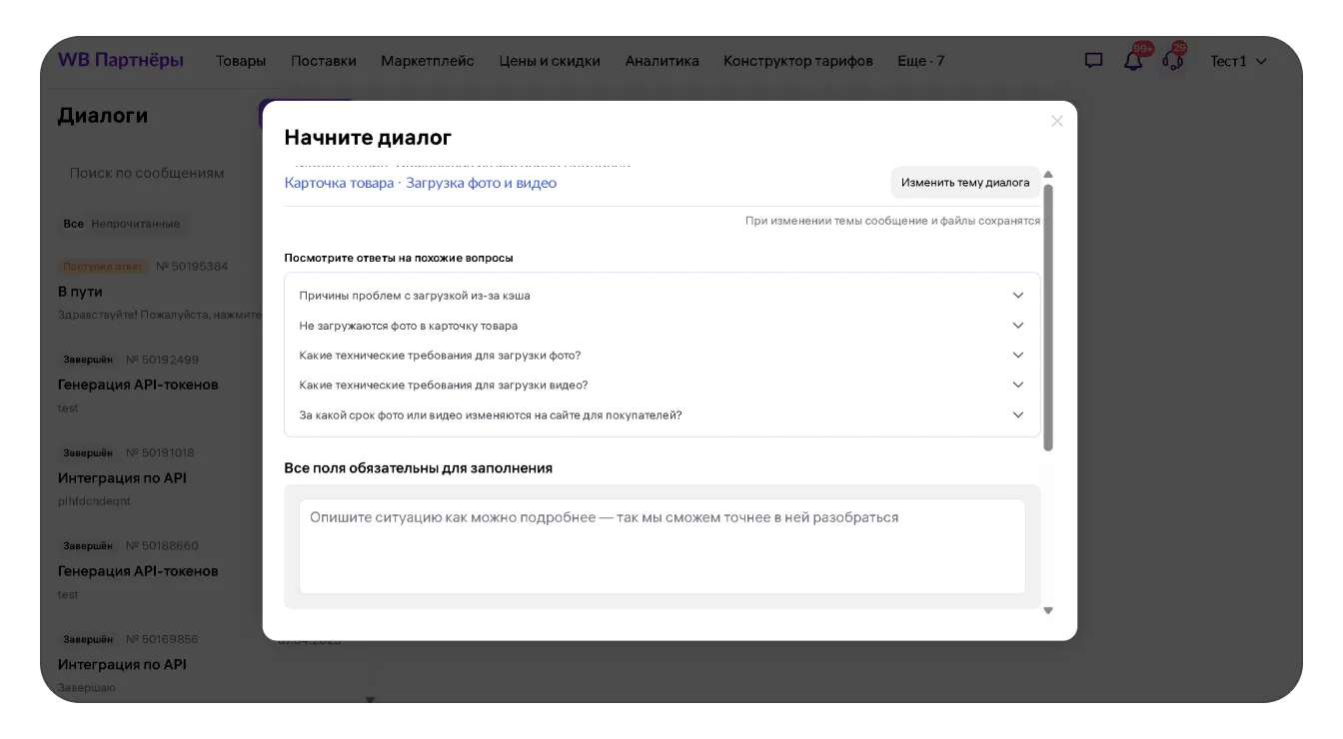Expand Причины проблем с загрузкой из-за кэша
The width and height of the screenshot is (1343, 739).
coord(662,296)
